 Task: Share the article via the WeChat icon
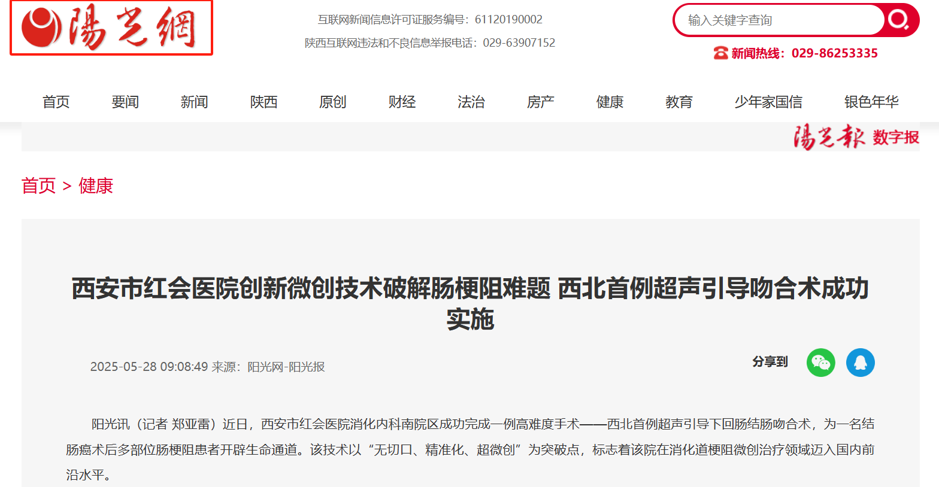pyautogui.click(x=820, y=363)
